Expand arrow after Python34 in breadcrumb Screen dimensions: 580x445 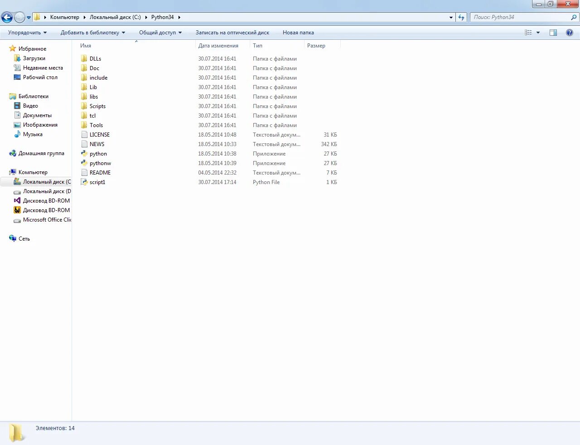coord(179,17)
